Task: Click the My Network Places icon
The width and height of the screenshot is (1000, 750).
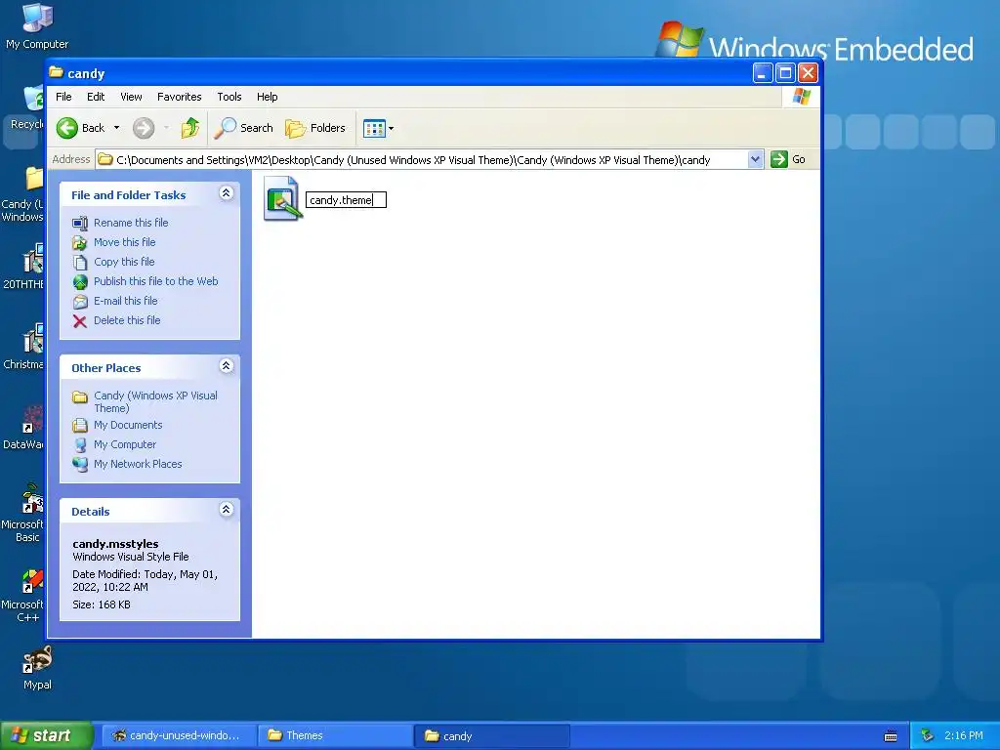Action: pyautogui.click(x=80, y=464)
